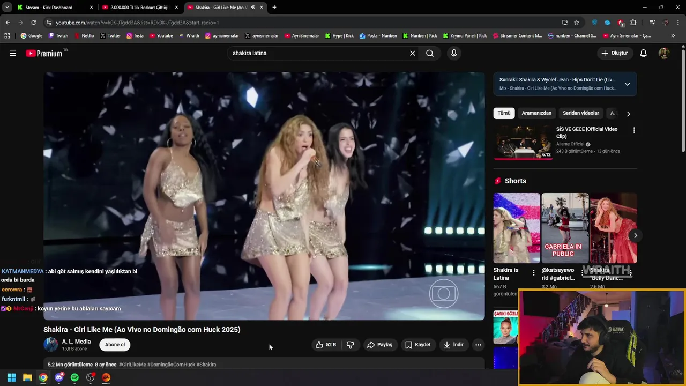Open GABRIELA IN PUBLIC short

click(565, 228)
